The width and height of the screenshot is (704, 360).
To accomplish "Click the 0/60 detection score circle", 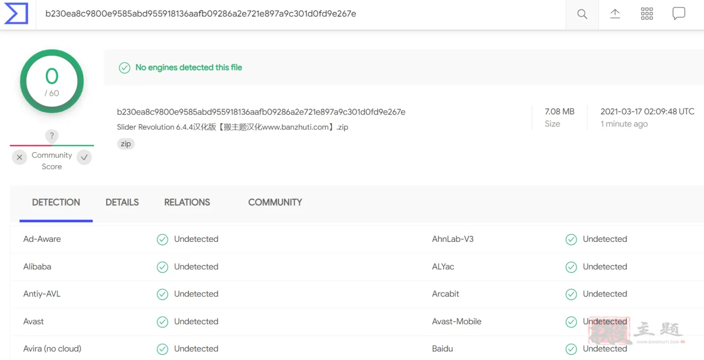I will 52,82.
